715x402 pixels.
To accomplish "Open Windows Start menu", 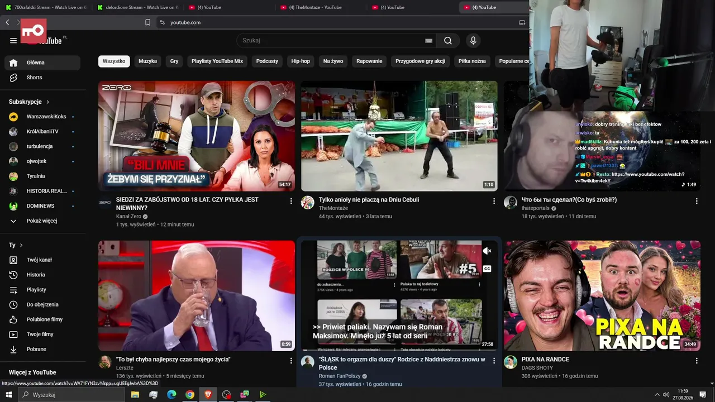I will 9,395.
